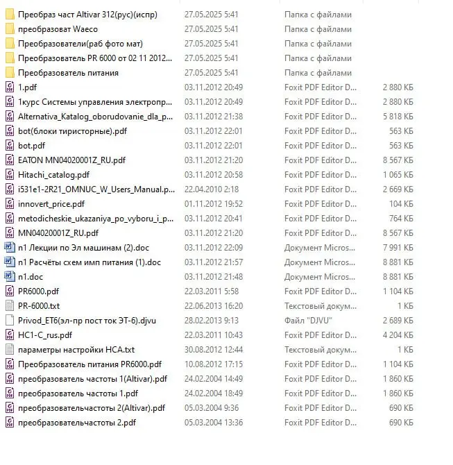Select file name innovert_price.pdf
The image size is (453, 465).
[x=51, y=204]
